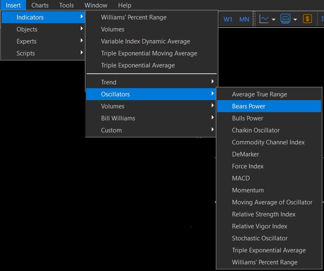Click the line chart type icon
324x271 pixels.
264,19
